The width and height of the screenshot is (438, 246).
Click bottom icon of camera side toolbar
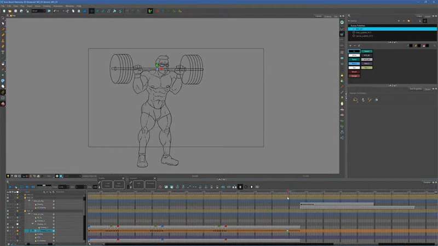point(342,138)
